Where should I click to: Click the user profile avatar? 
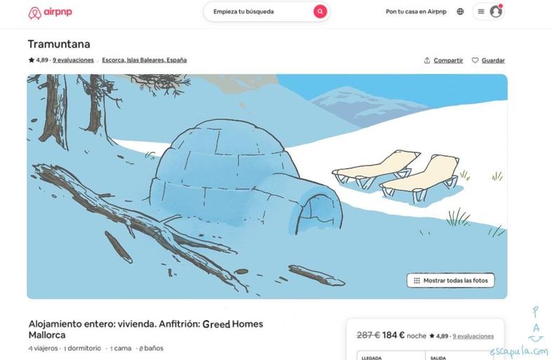(x=496, y=12)
